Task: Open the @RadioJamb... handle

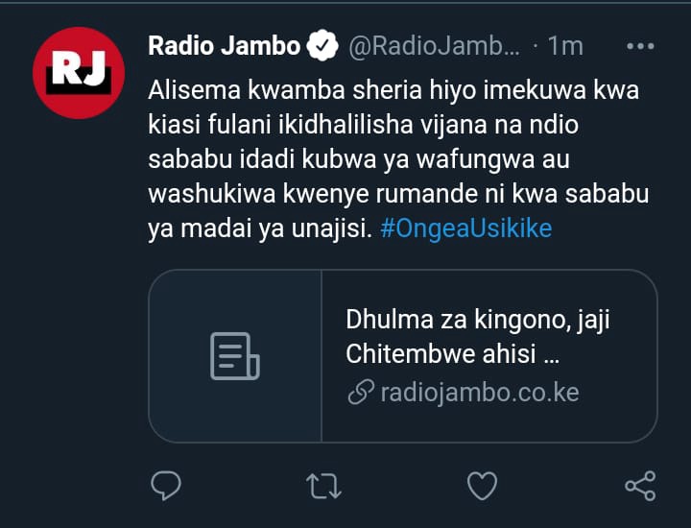Action: (x=434, y=46)
